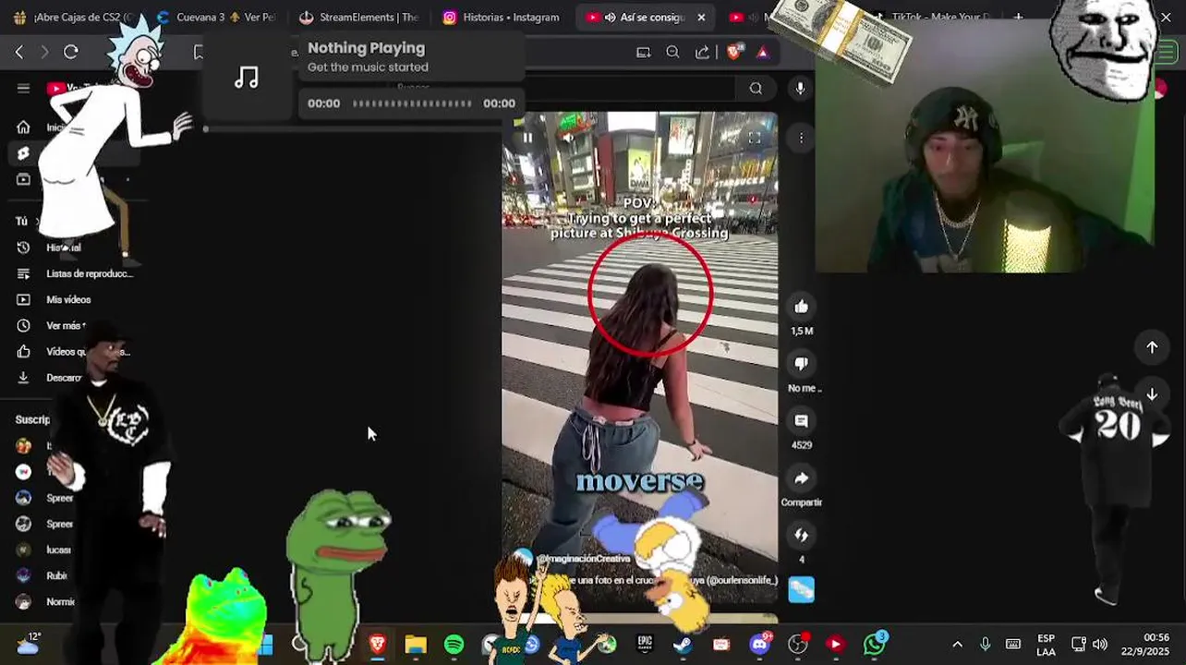The image size is (1186, 665).
Task: Open Descargas entry in the sidebar
Action: (51, 377)
